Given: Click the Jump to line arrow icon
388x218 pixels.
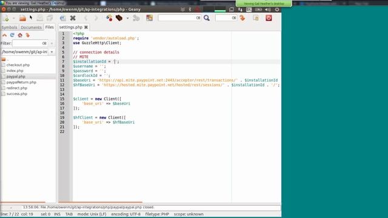Looking at the screenshot, I should tap(242, 18).
